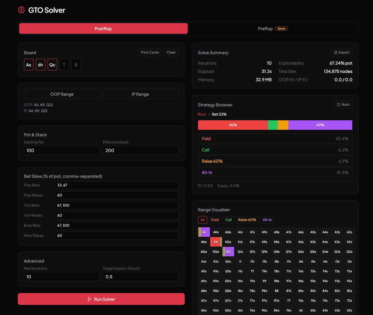Click the Starting Pot input field
The width and height of the screenshot is (373, 315).
(62, 150)
